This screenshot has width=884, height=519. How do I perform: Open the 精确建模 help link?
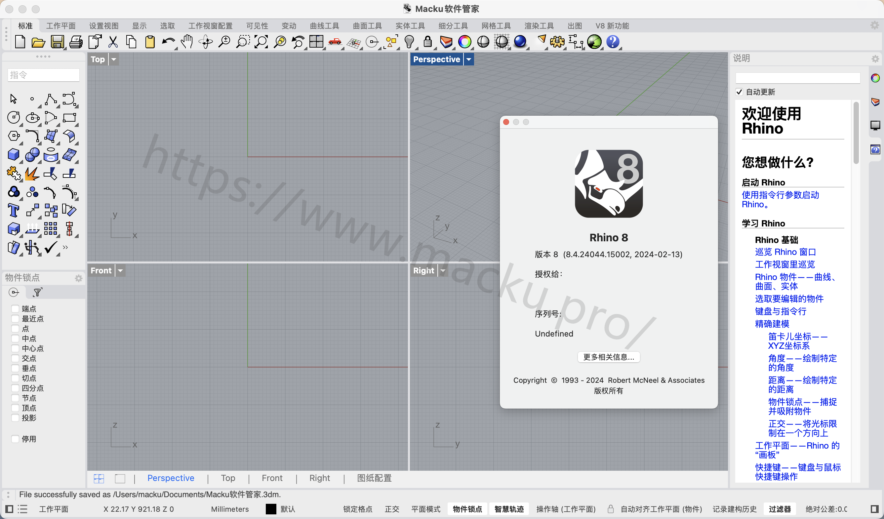[772, 324]
